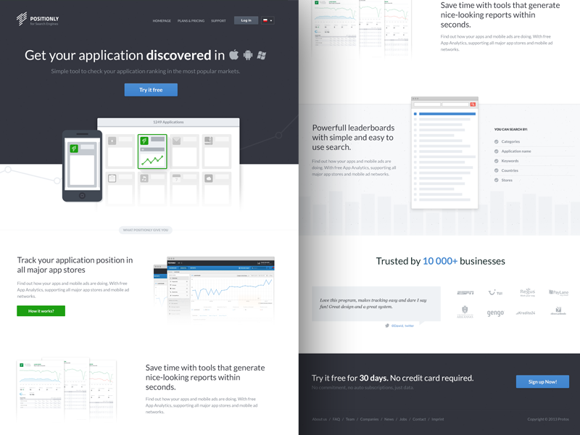Open the Companies footer link
Image resolution: width=580 pixels, height=435 pixels.
(x=369, y=419)
